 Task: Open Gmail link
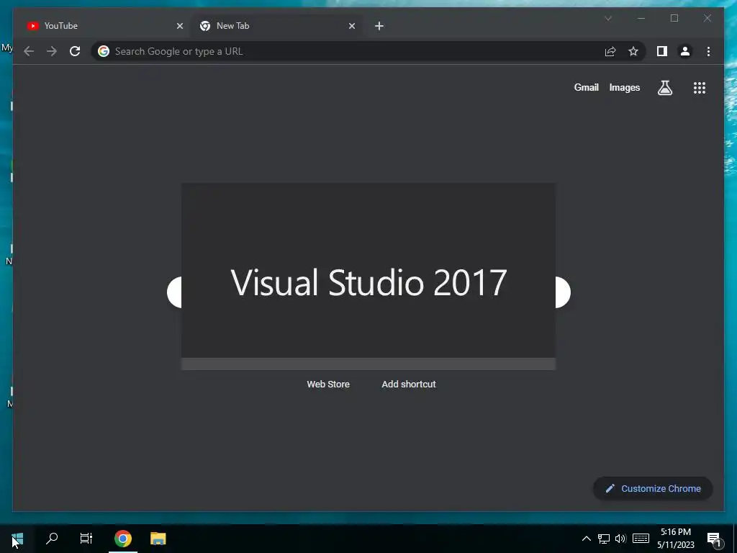(x=586, y=87)
